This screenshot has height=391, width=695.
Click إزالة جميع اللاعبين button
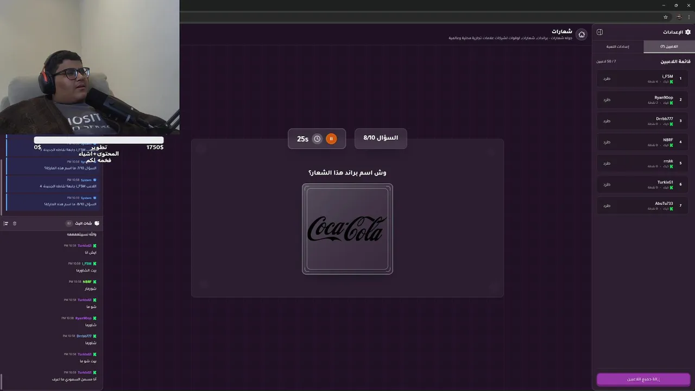point(643,379)
